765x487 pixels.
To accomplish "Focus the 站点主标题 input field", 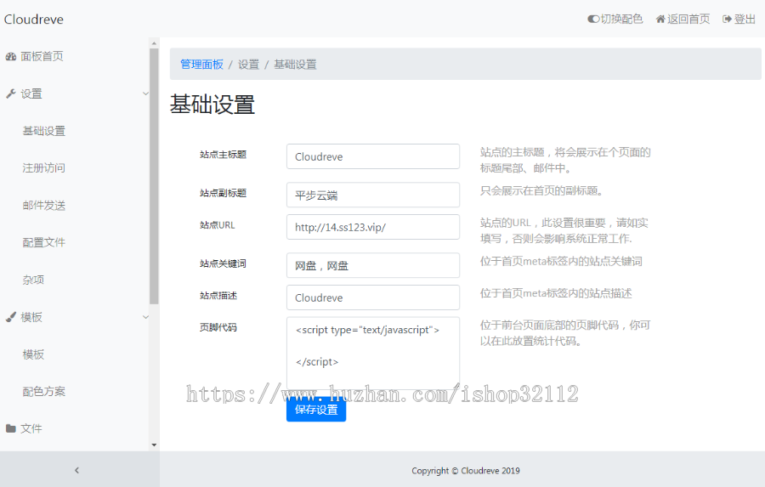I will point(373,156).
